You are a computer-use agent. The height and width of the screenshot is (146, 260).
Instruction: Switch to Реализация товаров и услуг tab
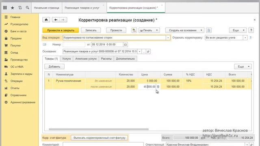click(x=82, y=8)
